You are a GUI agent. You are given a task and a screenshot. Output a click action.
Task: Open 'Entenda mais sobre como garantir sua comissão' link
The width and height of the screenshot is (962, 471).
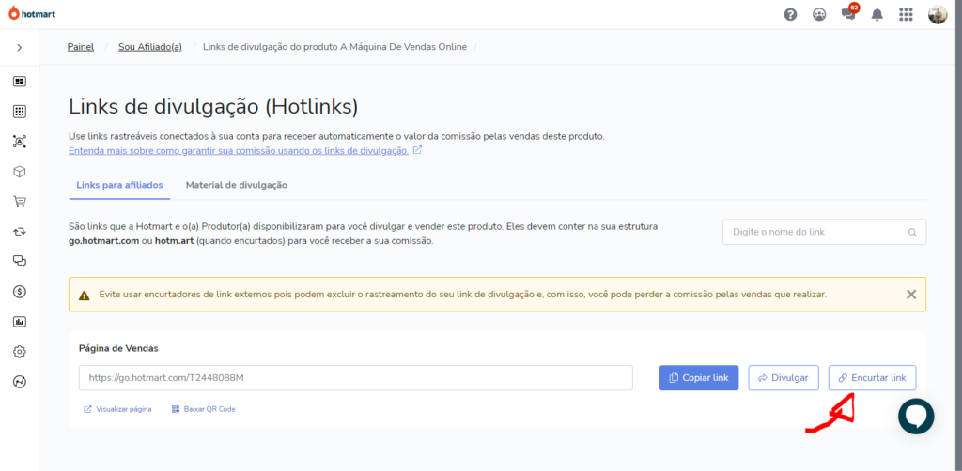(239, 151)
